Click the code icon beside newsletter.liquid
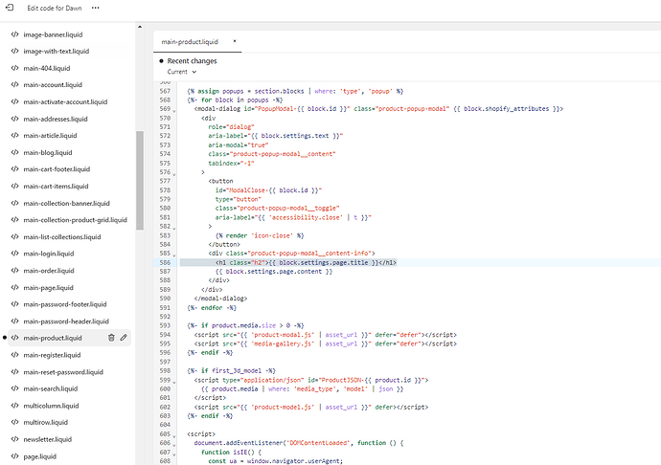Image resolution: width=661 pixels, height=465 pixels. pyautogui.click(x=14, y=439)
